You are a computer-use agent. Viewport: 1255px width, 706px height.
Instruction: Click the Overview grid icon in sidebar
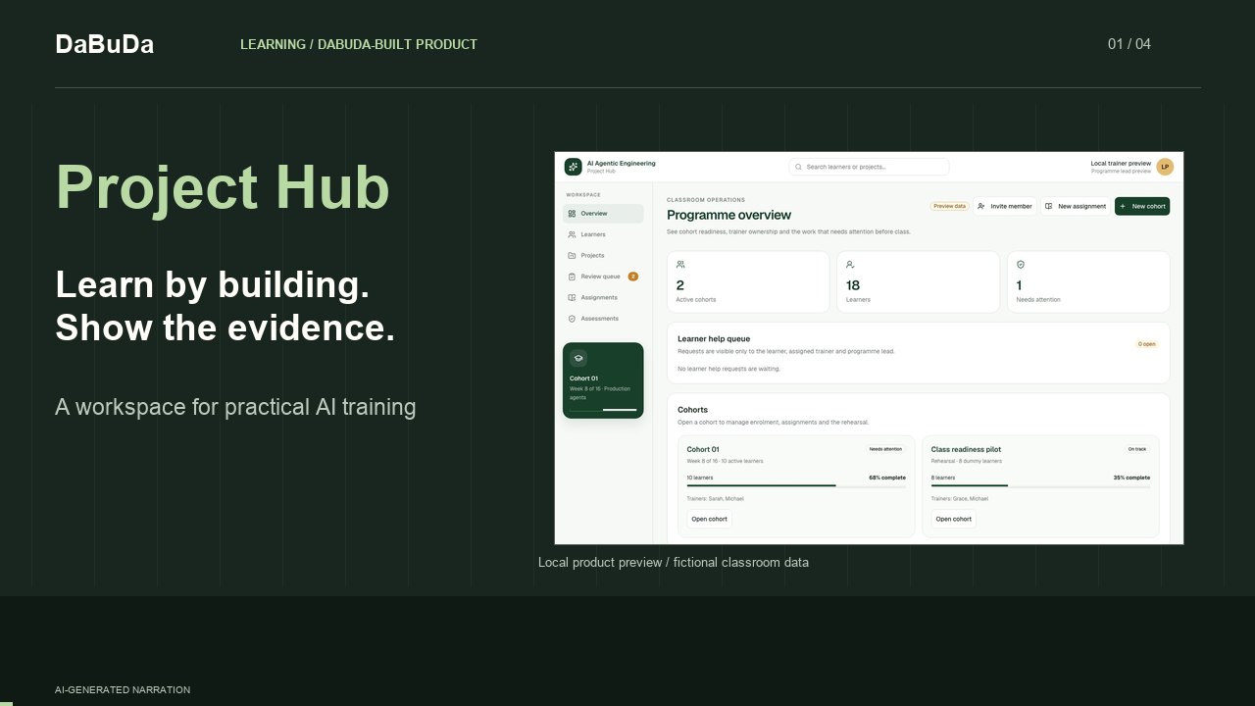[572, 214]
